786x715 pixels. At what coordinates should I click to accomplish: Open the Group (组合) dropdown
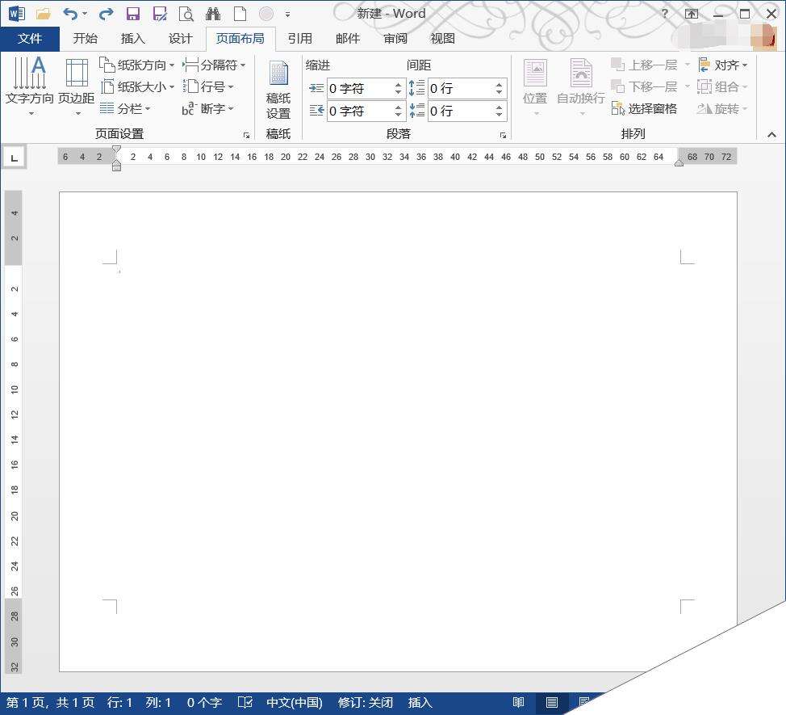click(x=723, y=86)
